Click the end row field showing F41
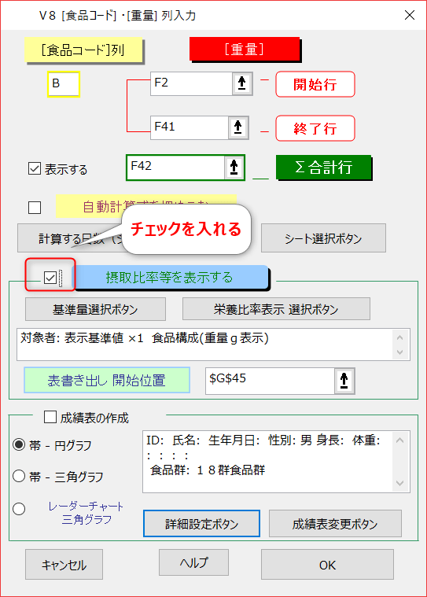This screenshot has height=597, width=427. point(190,127)
